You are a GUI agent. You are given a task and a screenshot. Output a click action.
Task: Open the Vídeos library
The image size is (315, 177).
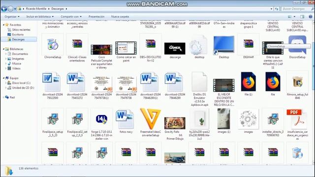(x=16, y=68)
